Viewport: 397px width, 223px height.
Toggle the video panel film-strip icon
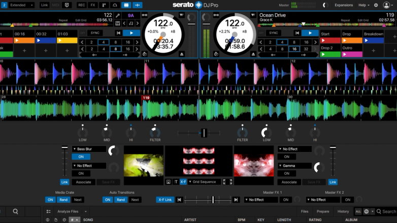coord(126,5)
